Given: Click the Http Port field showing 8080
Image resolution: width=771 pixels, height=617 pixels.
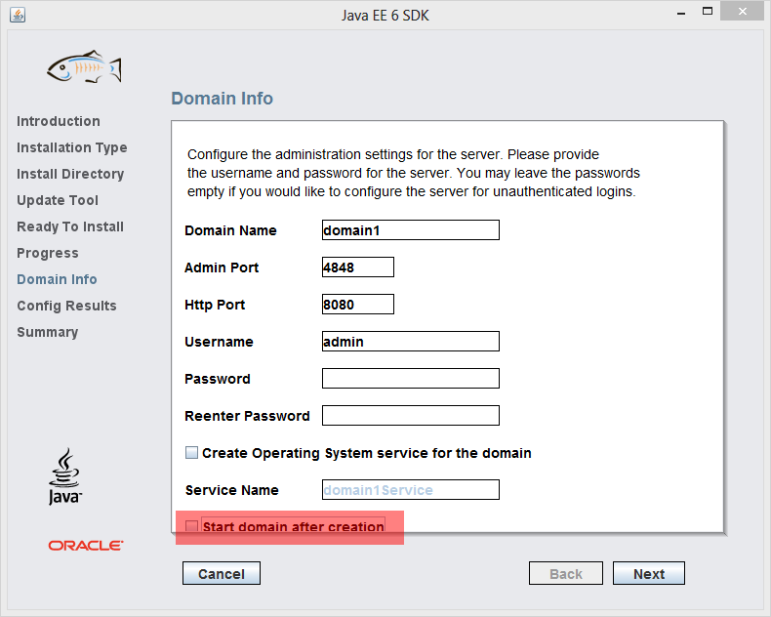Looking at the screenshot, I should pyautogui.click(x=358, y=304).
